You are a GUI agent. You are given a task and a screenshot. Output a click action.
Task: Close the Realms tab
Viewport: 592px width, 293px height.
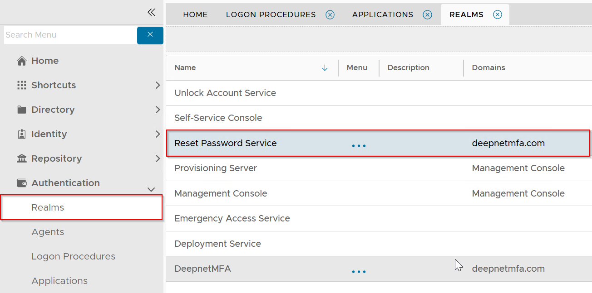click(x=498, y=14)
